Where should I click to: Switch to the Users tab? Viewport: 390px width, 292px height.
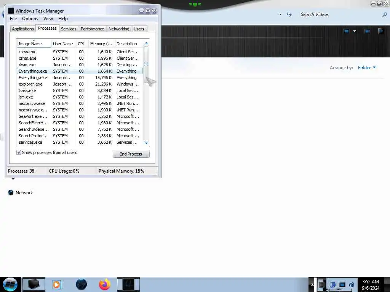click(139, 29)
